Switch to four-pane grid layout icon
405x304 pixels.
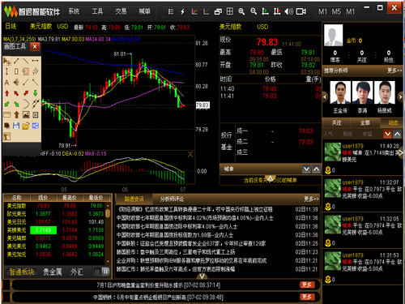(229, 11)
